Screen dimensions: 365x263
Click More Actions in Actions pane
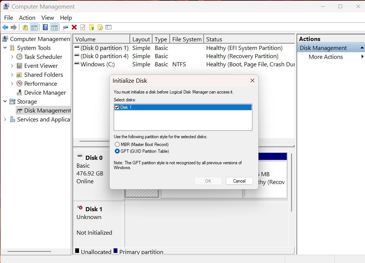325,57
